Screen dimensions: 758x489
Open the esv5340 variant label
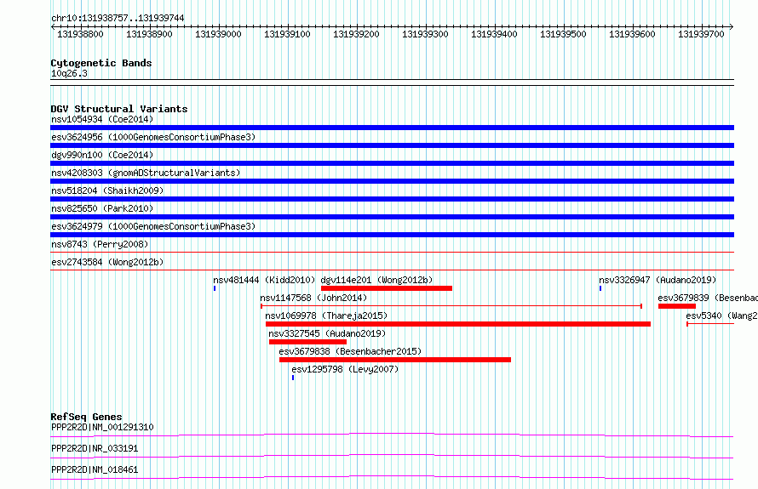tap(721, 316)
